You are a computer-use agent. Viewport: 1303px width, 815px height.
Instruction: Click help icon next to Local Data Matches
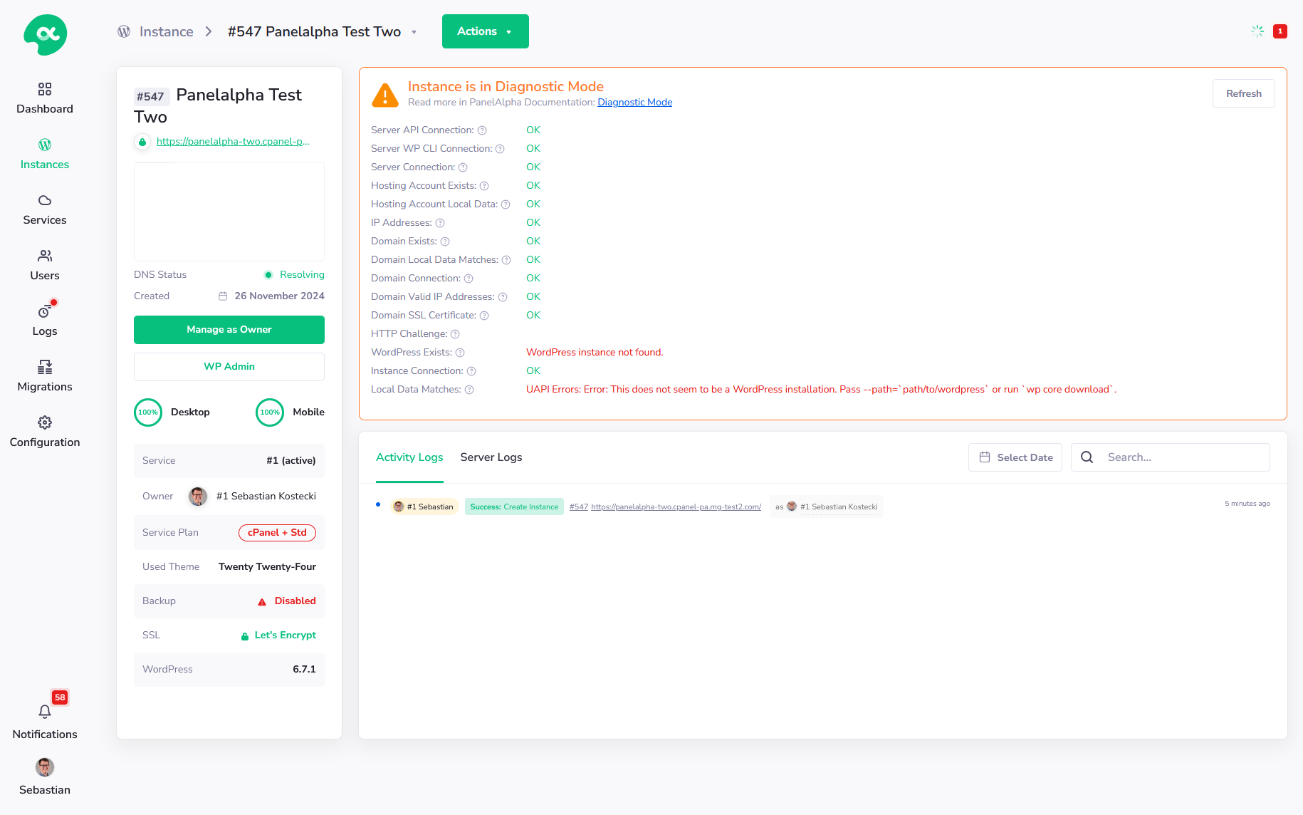[469, 390]
